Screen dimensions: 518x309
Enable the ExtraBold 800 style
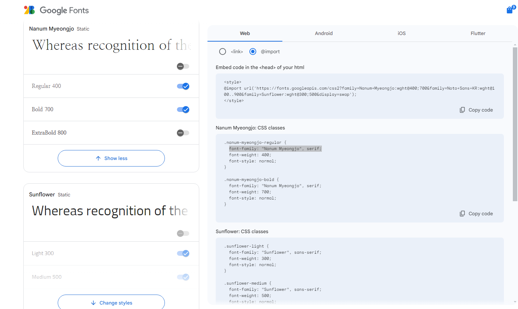pyautogui.click(x=183, y=133)
